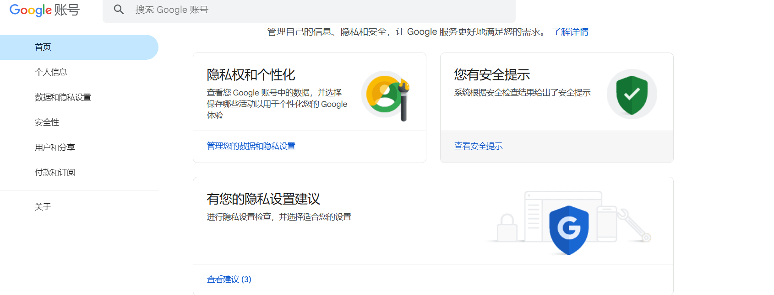Click the blue Google shield illustration

pos(569,230)
